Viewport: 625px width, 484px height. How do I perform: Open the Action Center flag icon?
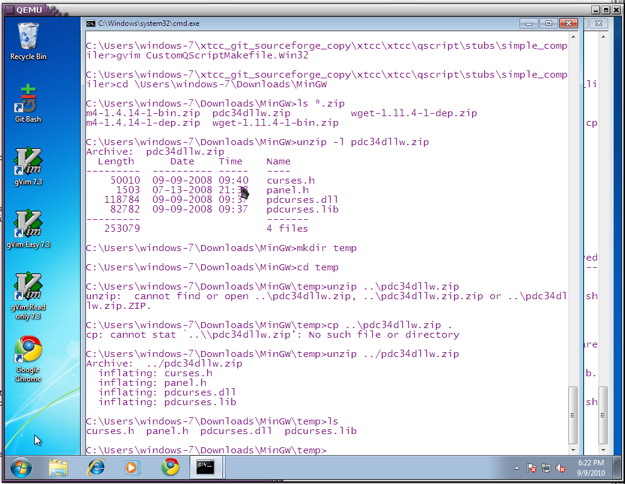pyautogui.click(x=532, y=468)
